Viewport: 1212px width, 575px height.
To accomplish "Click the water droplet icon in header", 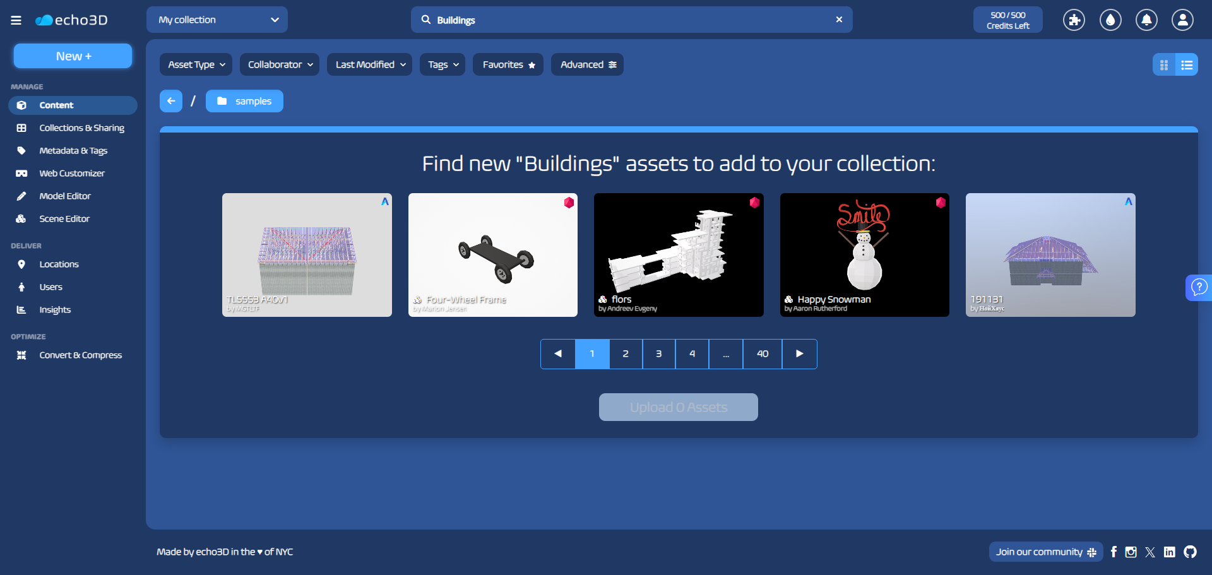I will tap(1110, 20).
